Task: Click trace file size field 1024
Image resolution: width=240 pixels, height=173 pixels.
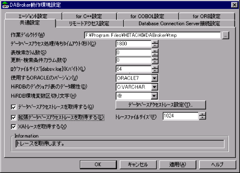Action: (180, 116)
